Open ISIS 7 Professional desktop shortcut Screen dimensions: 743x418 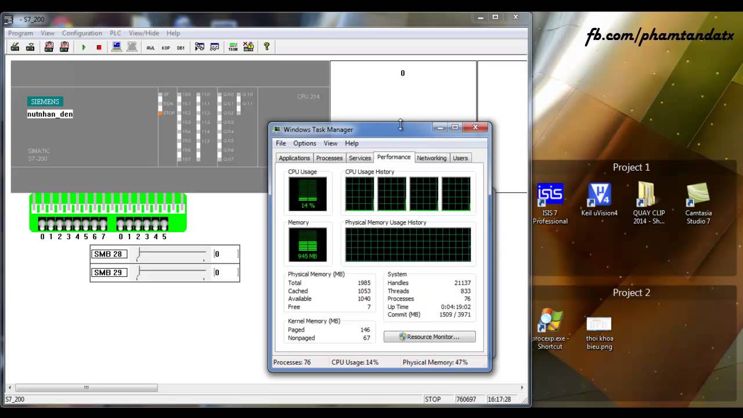click(550, 204)
